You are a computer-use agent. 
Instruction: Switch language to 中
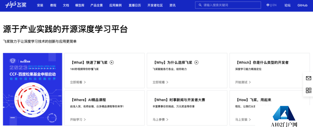pyautogui.click(x=268, y=5)
